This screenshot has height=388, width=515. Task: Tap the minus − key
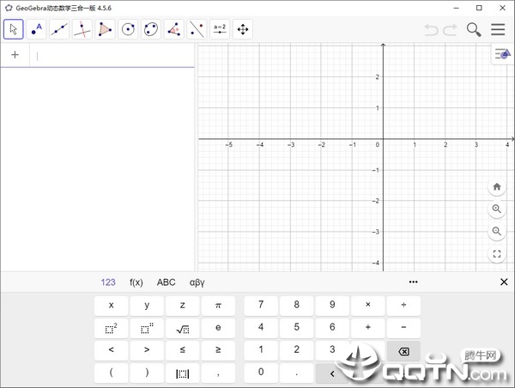[403, 328]
